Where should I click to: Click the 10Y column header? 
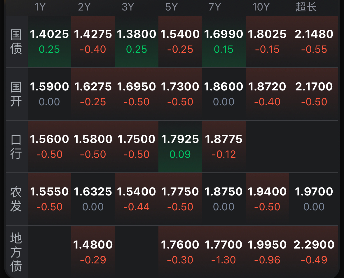261,7
